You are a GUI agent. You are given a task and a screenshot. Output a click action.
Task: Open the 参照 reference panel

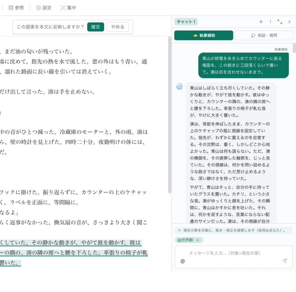16,8
